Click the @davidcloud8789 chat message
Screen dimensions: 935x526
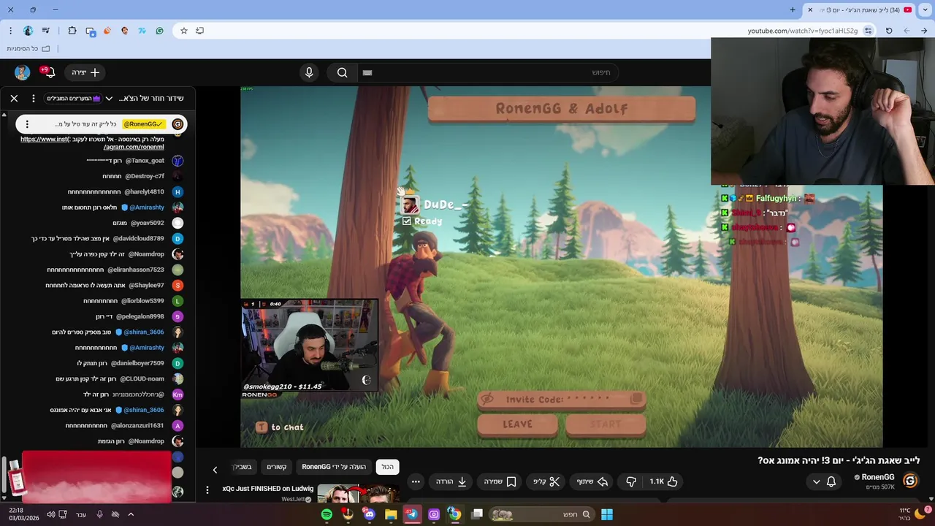(98, 239)
